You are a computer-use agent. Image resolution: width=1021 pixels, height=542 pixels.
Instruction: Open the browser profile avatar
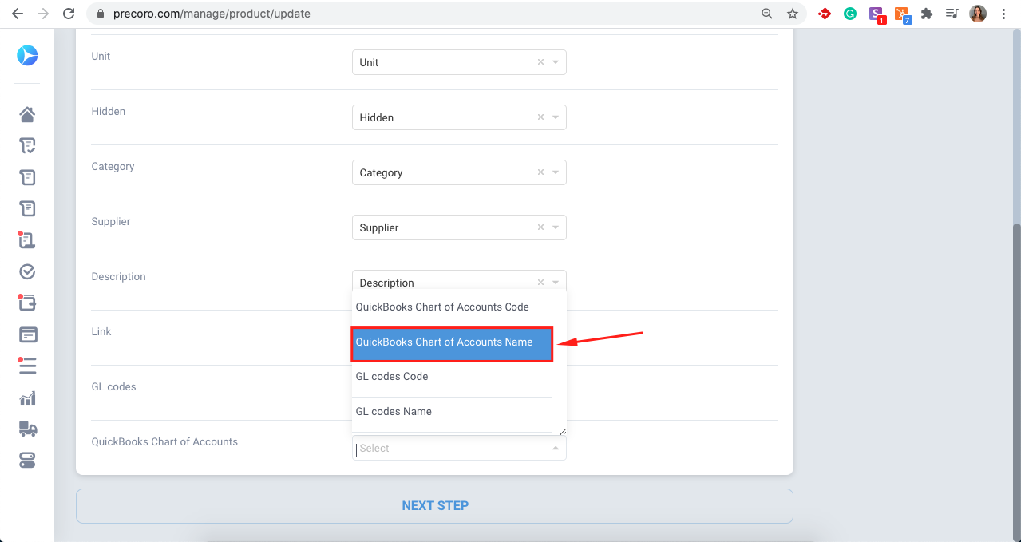[978, 14]
